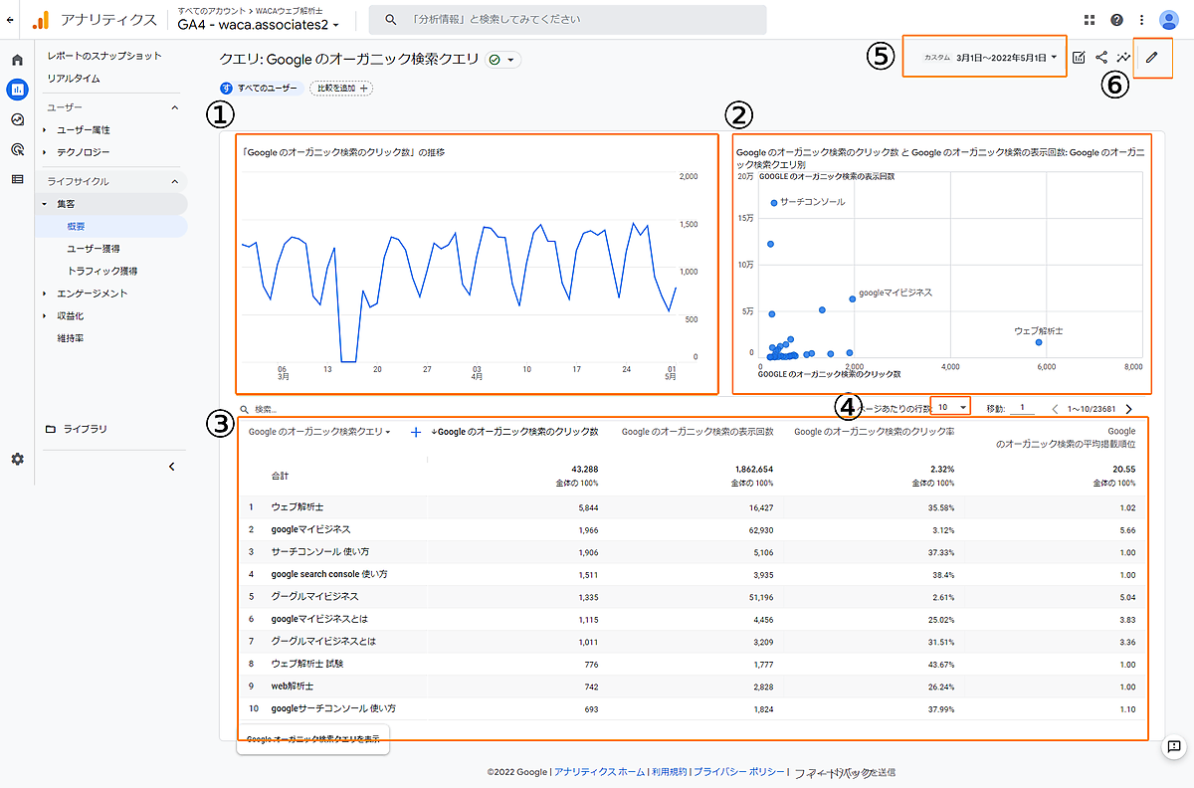Open the Google apps grid icon
Image resolution: width=1194 pixels, height=788 pixels.
(1090, 20)
